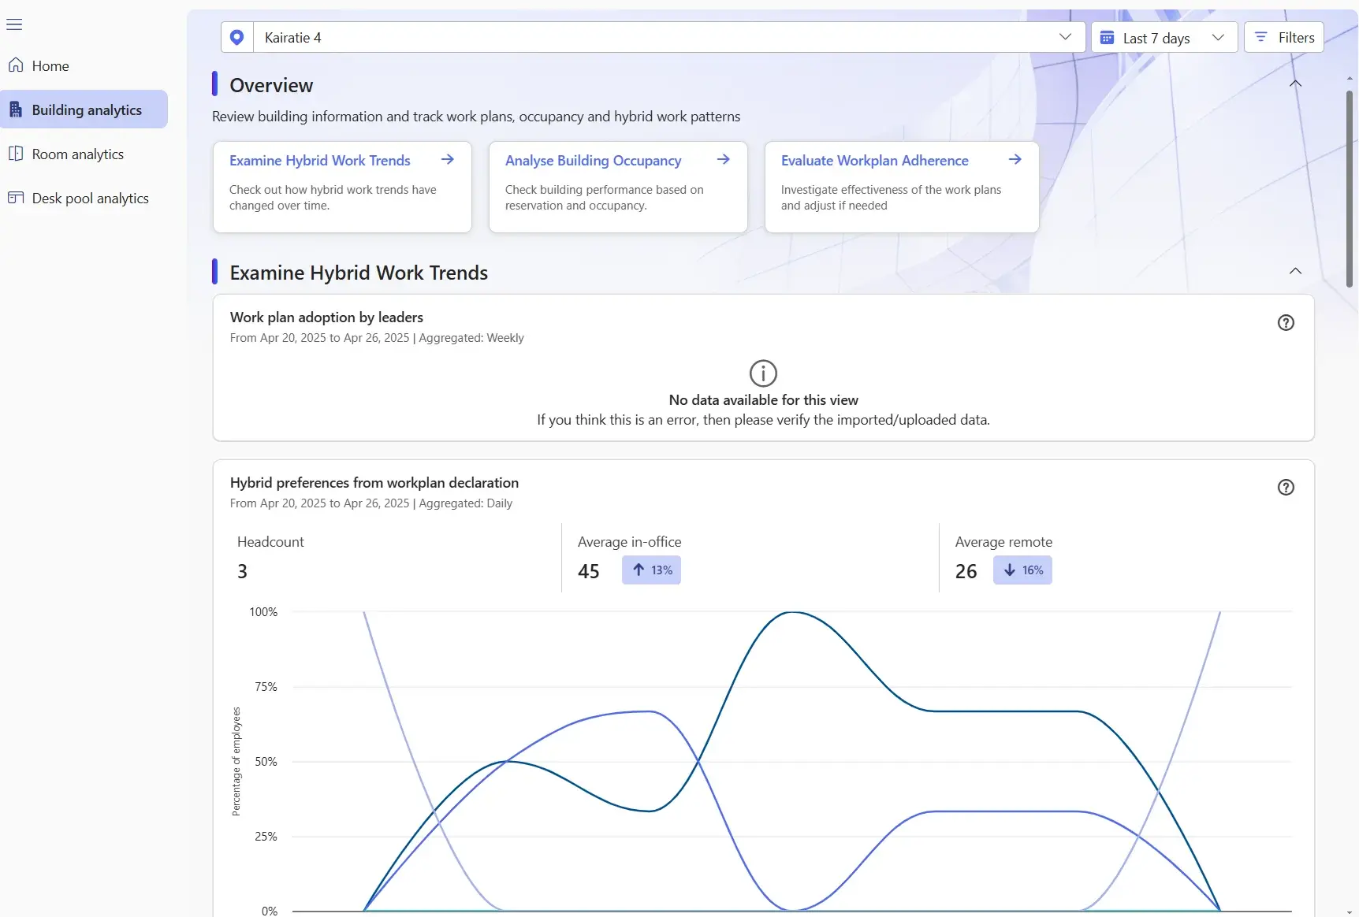Collapse the Examine Hybrid Work Trends section
Viewport: 1359px width, 917px height.
pyautogui.click(x=1294, y=271)
